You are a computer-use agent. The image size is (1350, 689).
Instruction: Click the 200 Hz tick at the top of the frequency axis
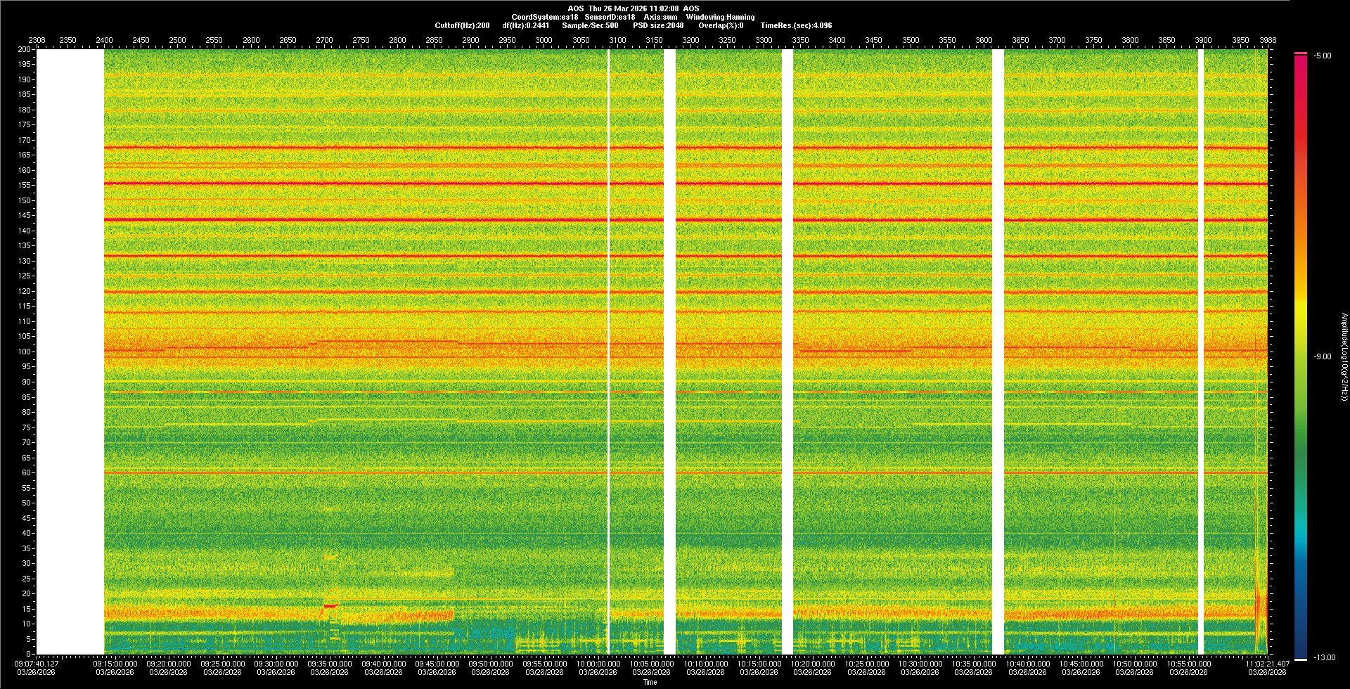[x=25, y=50]
